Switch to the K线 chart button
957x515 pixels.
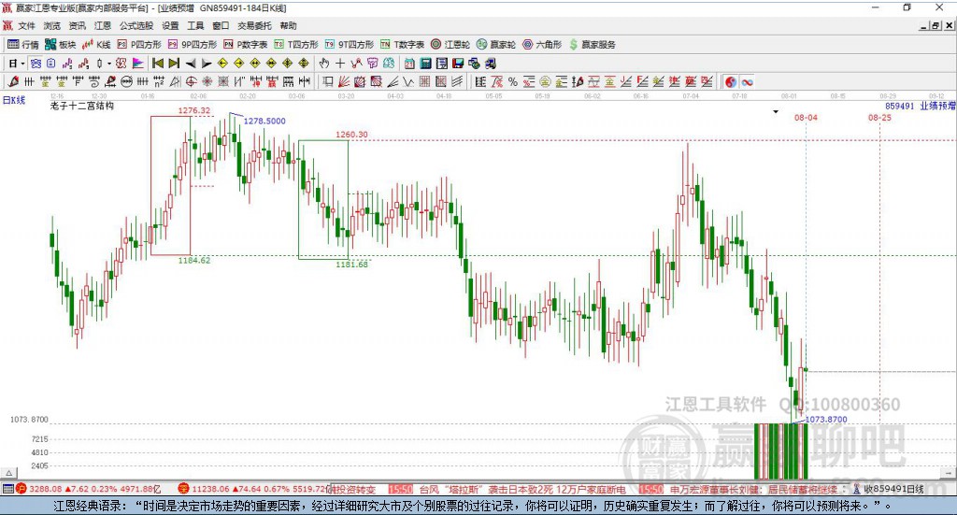point(96,45)
